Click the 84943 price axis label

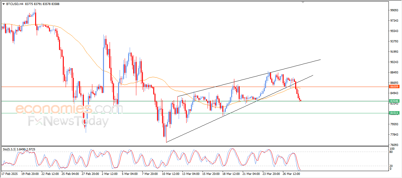(394, 93)
